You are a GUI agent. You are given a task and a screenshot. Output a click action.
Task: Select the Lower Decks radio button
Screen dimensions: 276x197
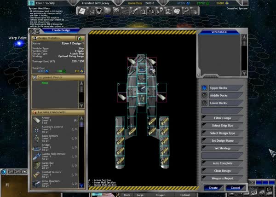pyautogui.click(x=204, y=103)
